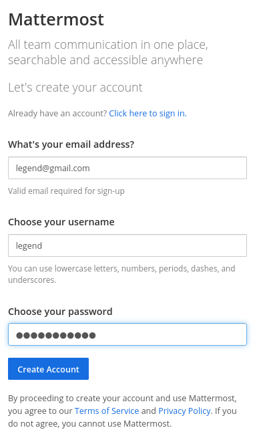The width and height of the screenshot is (261, 440).
Task: Open the 'Click here to sign in' link
Action: 148,114
